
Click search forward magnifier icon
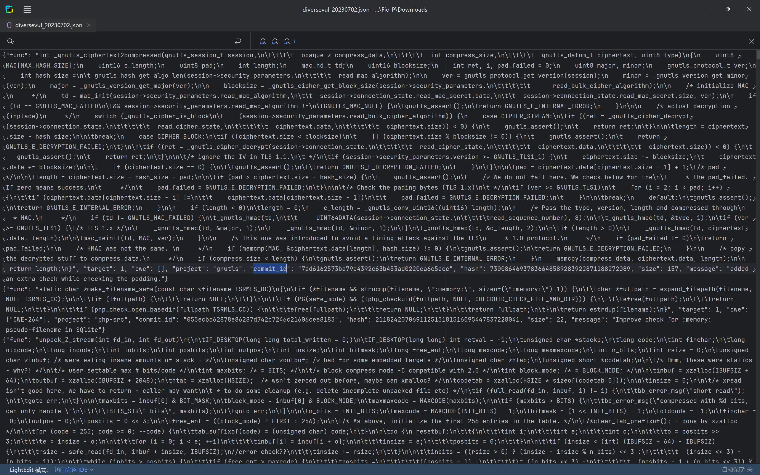point(287,41)
